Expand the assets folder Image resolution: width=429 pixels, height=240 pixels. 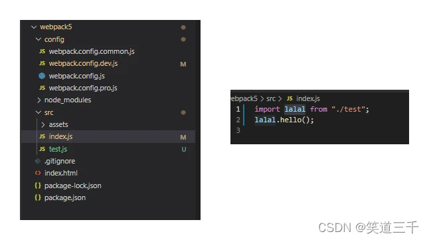click(43, 125)
